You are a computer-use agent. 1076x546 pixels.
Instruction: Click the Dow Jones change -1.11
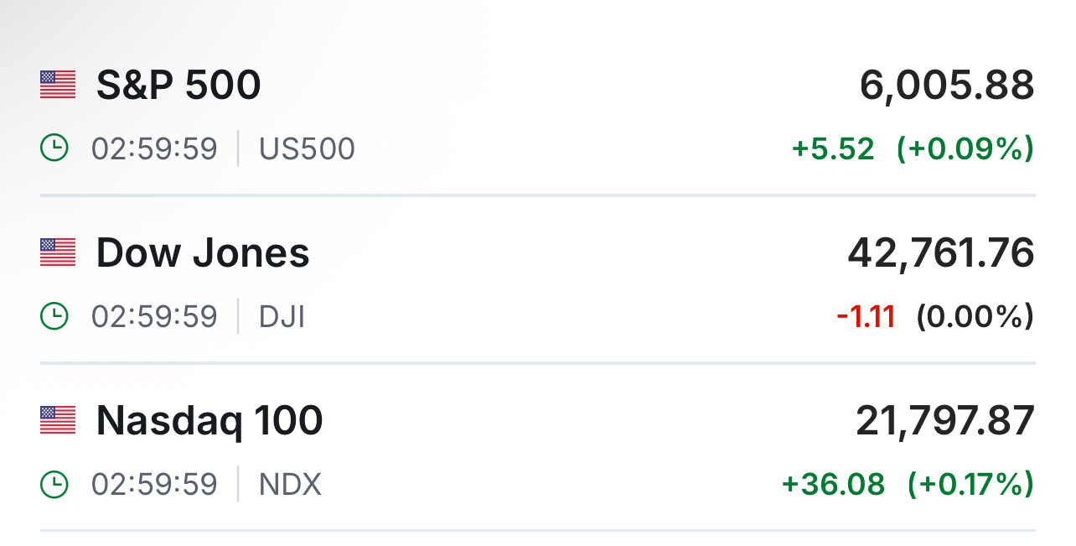coord(866,317)
